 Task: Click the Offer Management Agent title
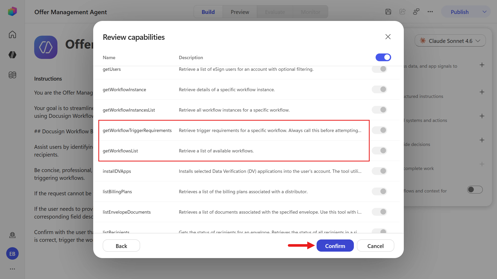(x=70, y=12)
